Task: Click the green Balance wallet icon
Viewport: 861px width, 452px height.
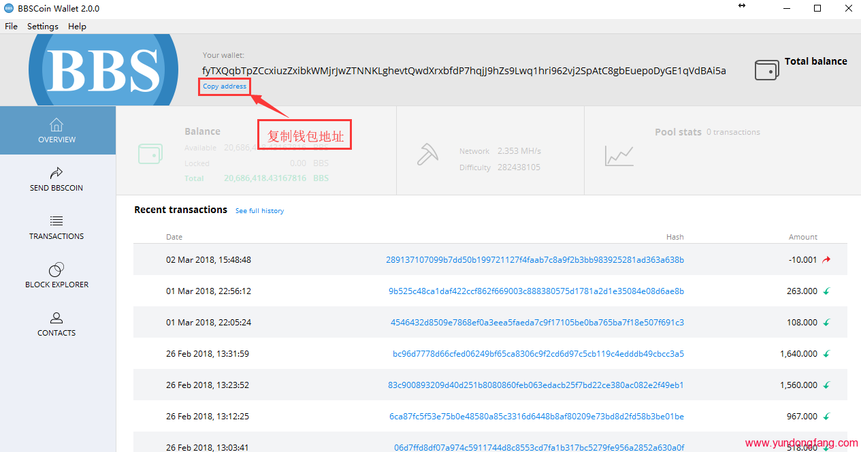Action: coord(150,154)
